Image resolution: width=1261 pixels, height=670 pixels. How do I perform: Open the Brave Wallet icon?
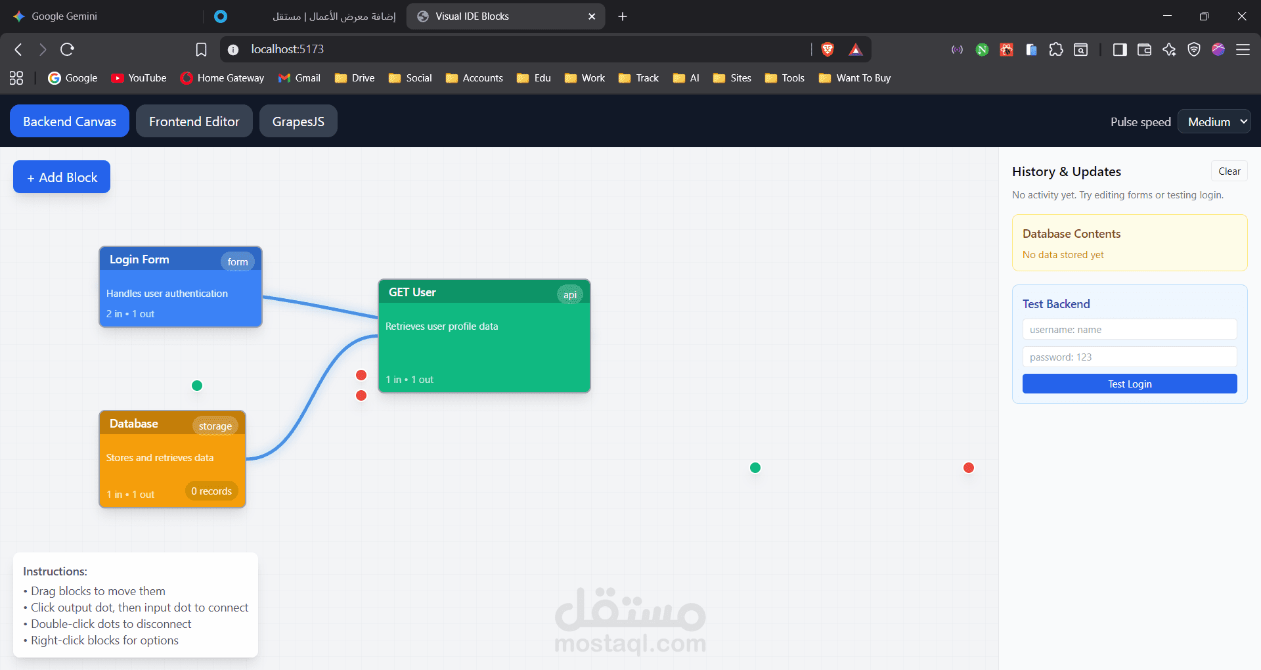point(1145,49)
